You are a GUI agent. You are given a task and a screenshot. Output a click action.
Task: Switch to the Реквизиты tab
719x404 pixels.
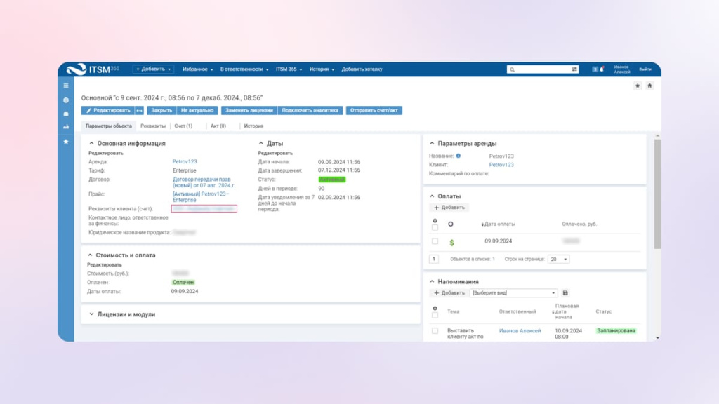point(153,126)
